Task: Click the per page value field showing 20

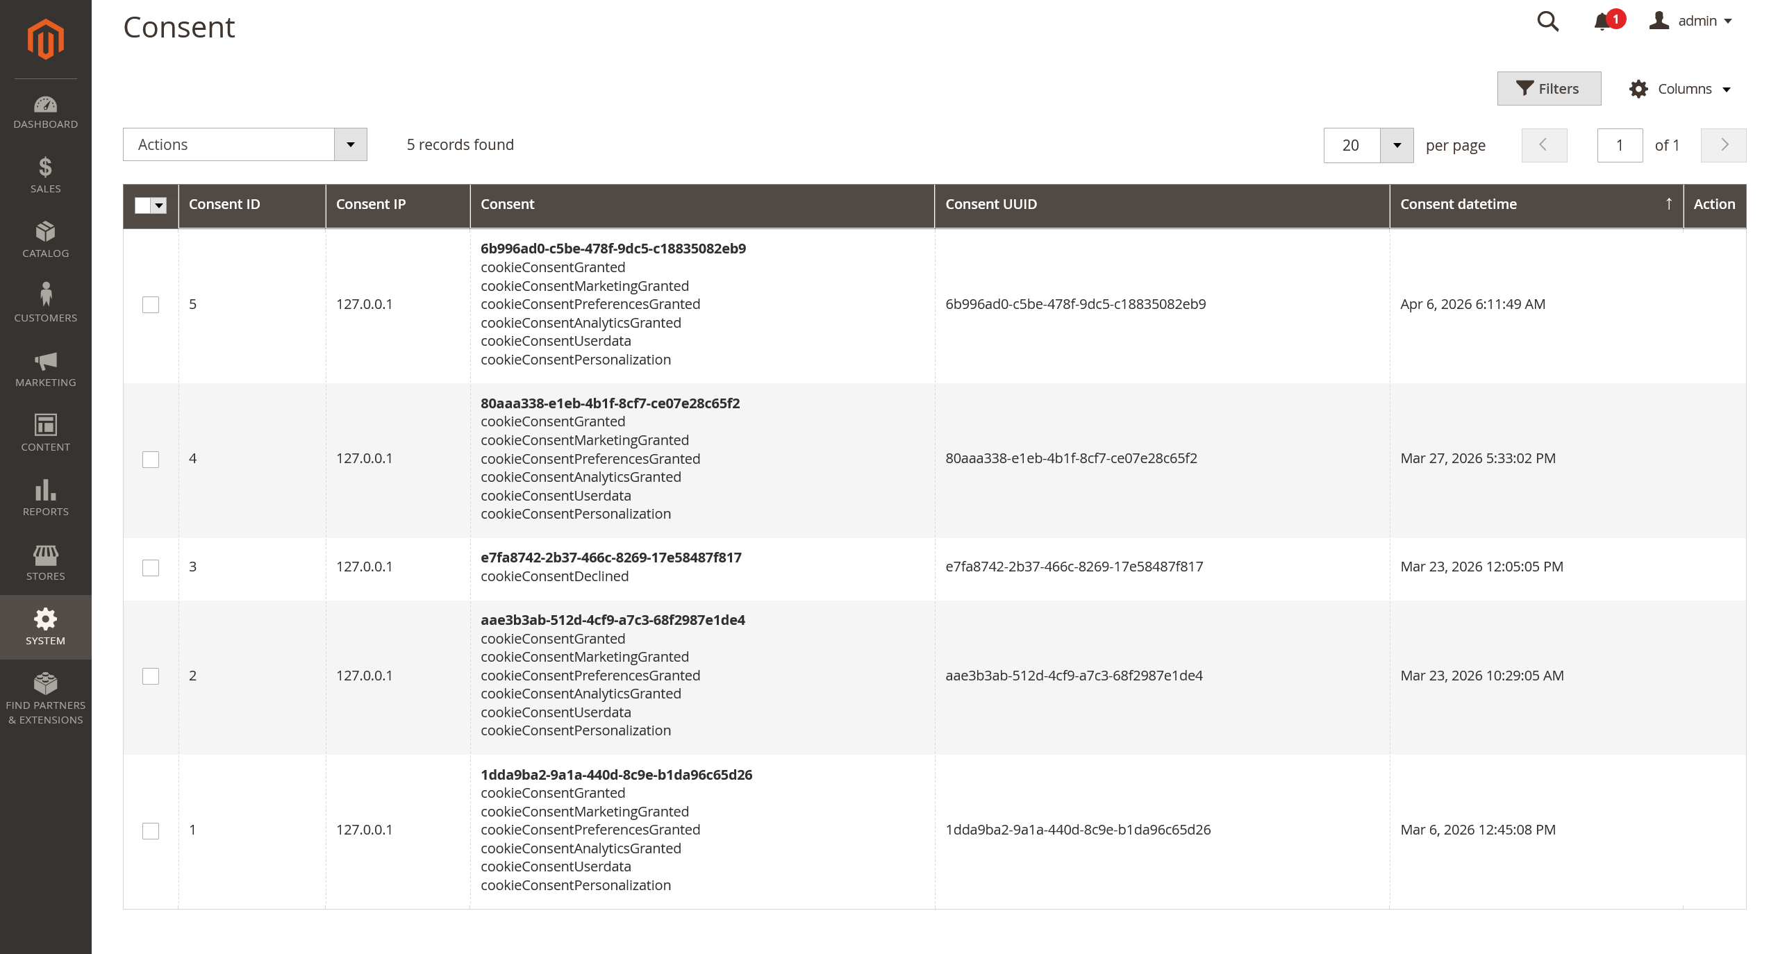Action: pos(1352,145)
